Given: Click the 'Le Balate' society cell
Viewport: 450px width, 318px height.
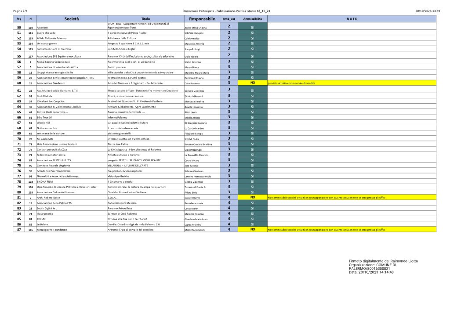Looking at the screenshot, I should click(x=72, y=224).
